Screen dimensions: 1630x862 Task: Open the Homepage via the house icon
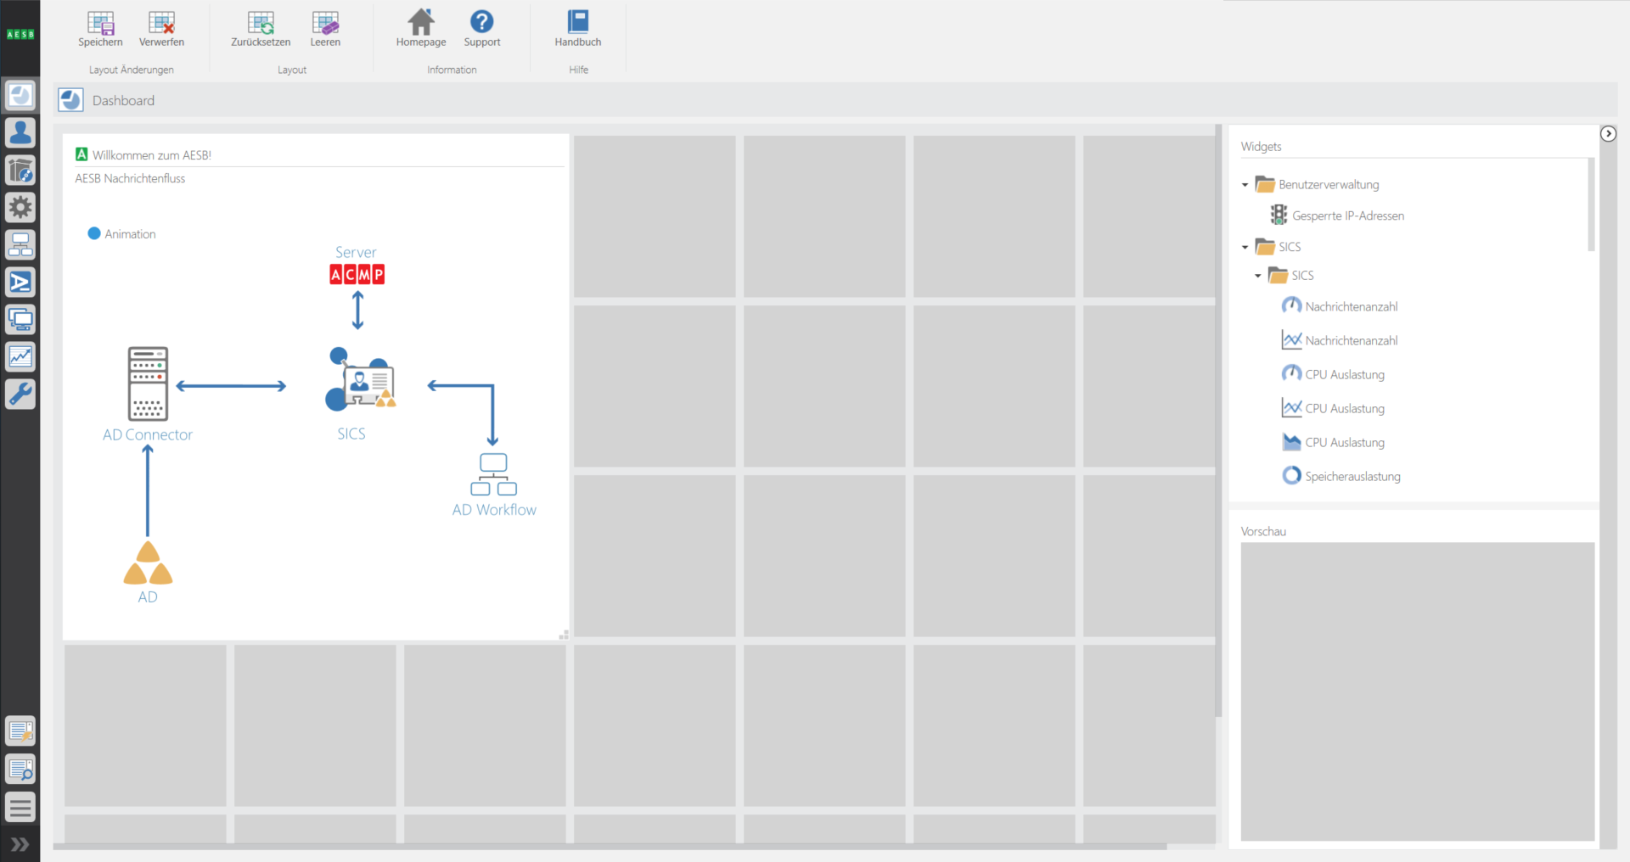(x=420, y=23)
